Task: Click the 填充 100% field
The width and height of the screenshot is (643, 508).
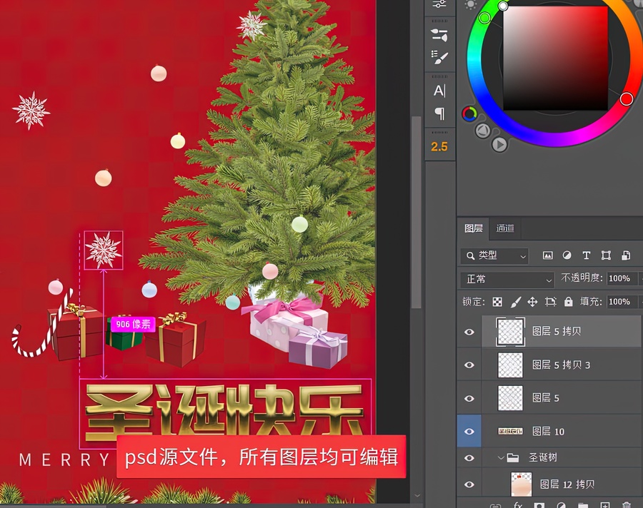Action: (x=622, y=302)
